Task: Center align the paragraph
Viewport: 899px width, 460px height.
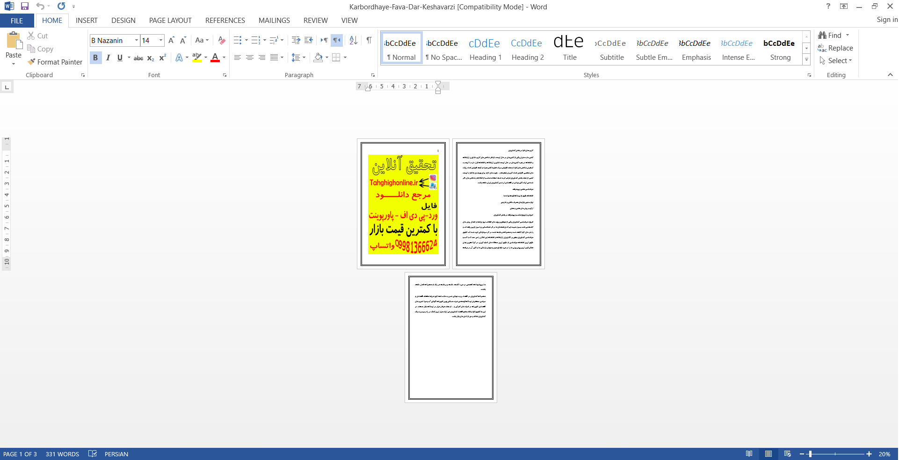Action: (x=250, y=57)
